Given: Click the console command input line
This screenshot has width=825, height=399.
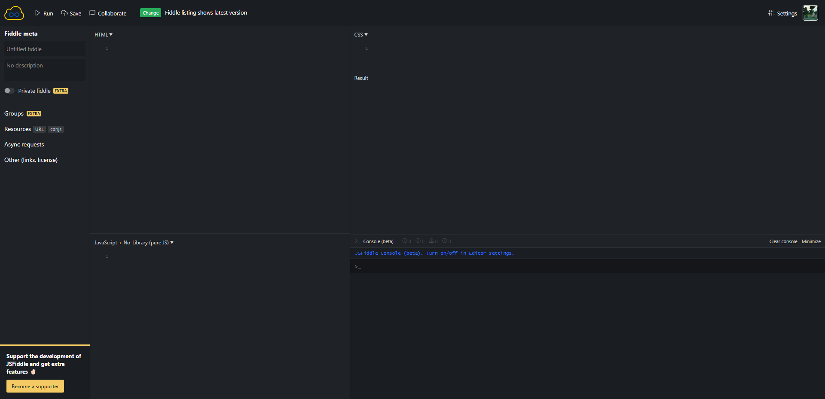Looking at the screenshot, I should (587, 267).
